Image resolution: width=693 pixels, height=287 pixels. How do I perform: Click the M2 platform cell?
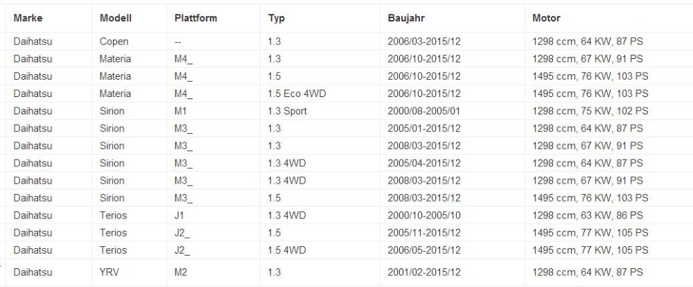pos(182,271)
